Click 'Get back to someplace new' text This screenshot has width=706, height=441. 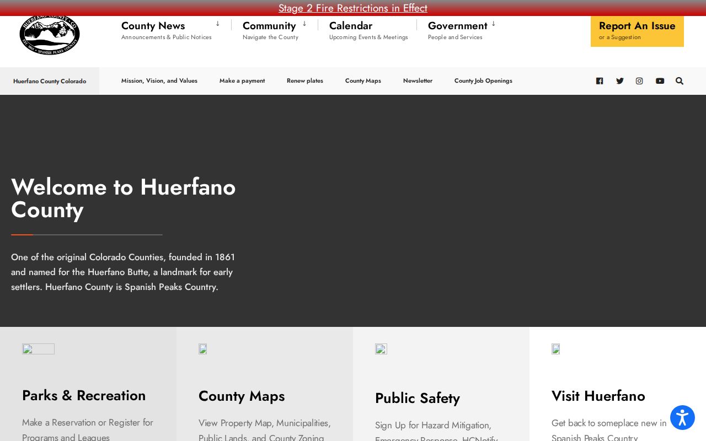[x=609, y=431]
